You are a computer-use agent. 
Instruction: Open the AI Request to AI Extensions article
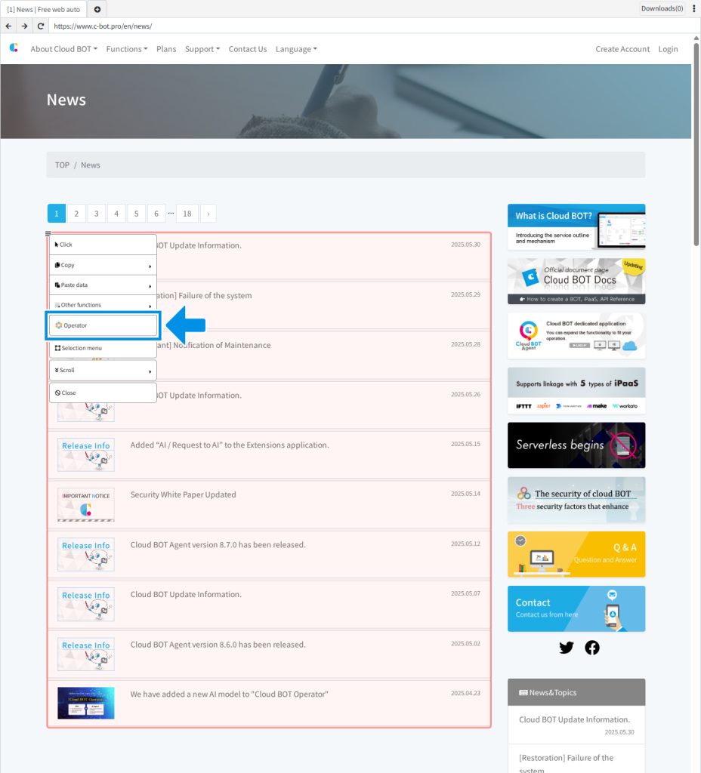point(230,445)
